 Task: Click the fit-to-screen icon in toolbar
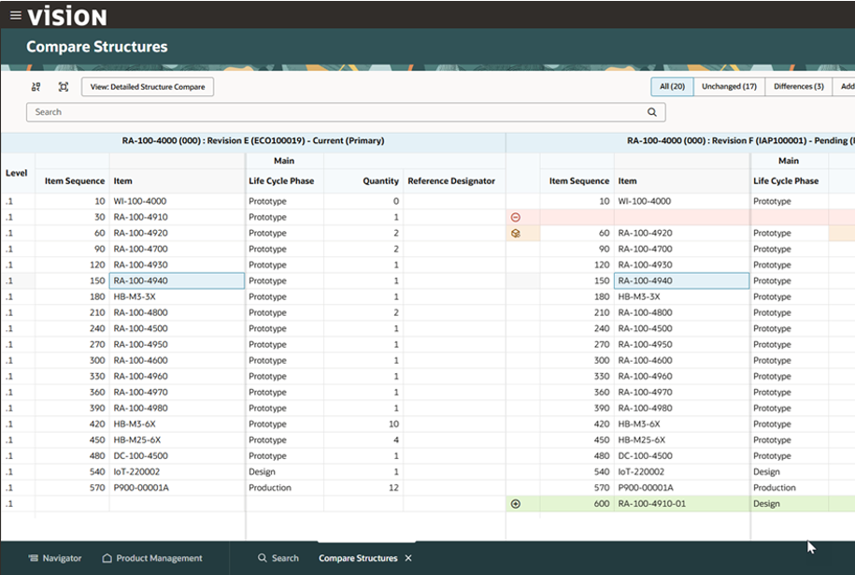[64, 87]
